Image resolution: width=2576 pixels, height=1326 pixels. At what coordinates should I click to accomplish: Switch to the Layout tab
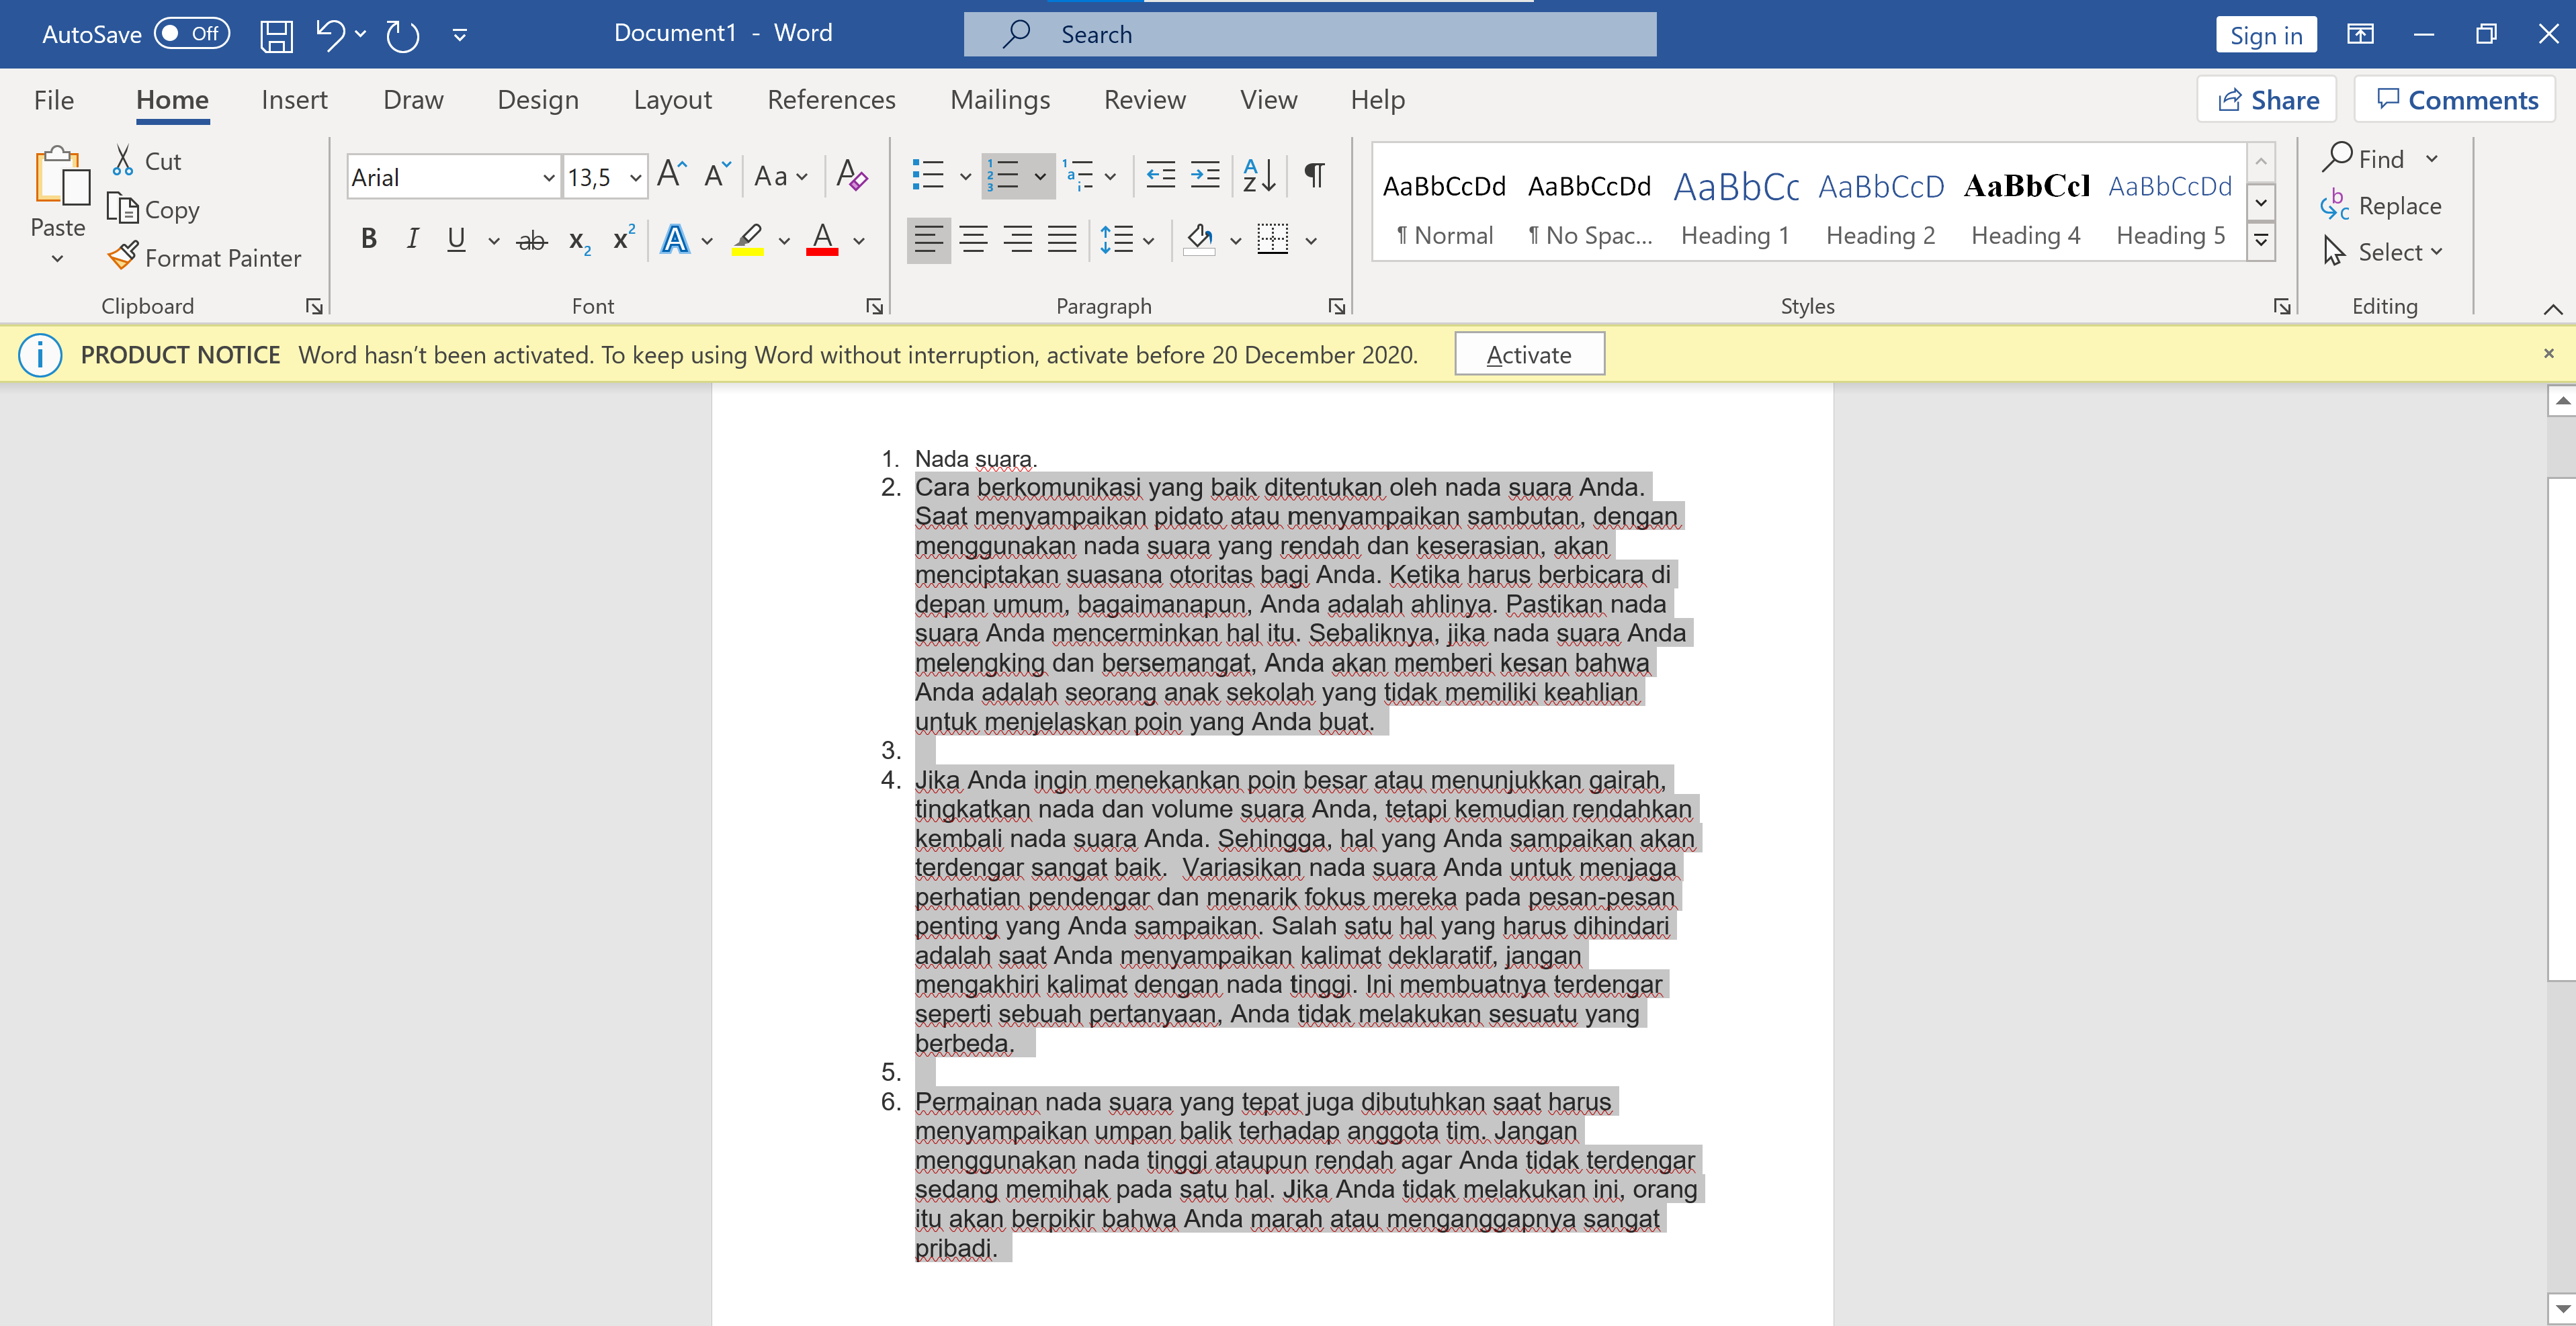click(672, 99)
